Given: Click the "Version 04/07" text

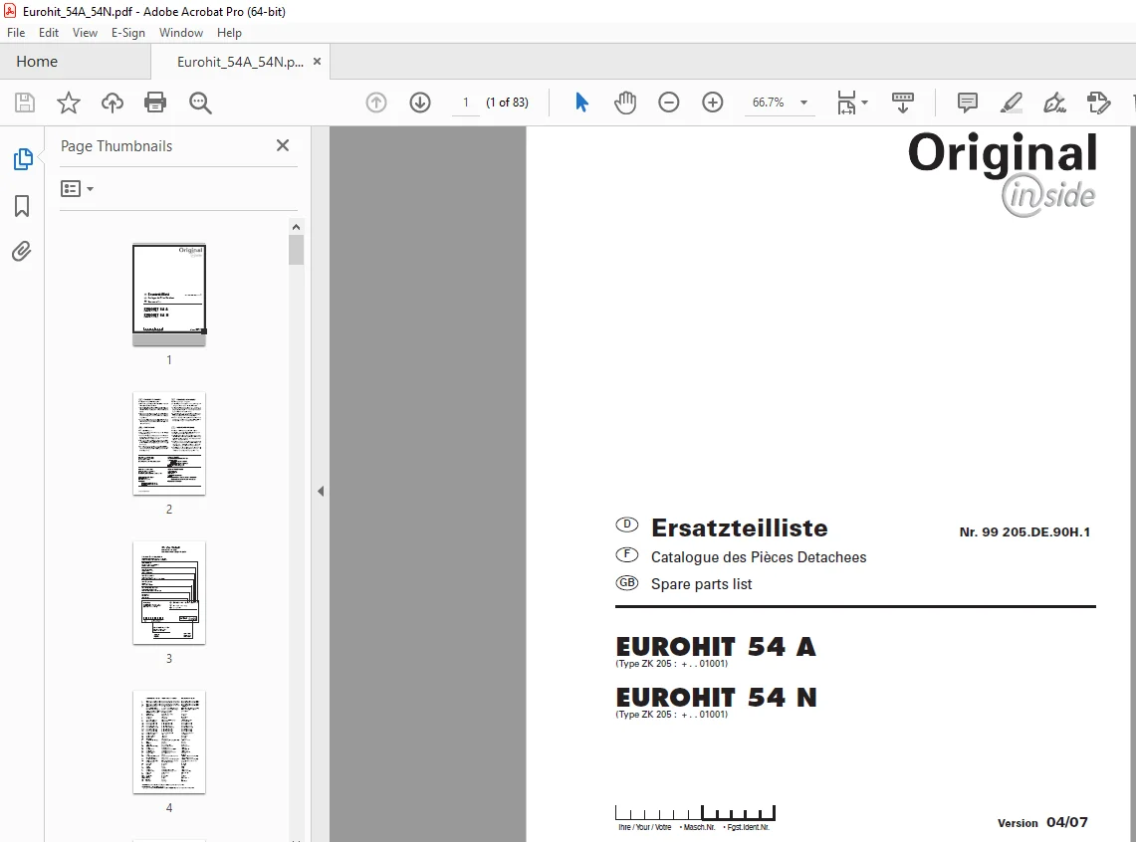Looking at the screenshot, I should 1042,822.
